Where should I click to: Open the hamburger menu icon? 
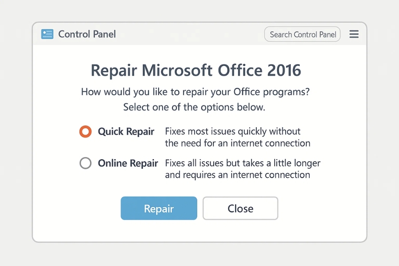[x=354, y=34]
